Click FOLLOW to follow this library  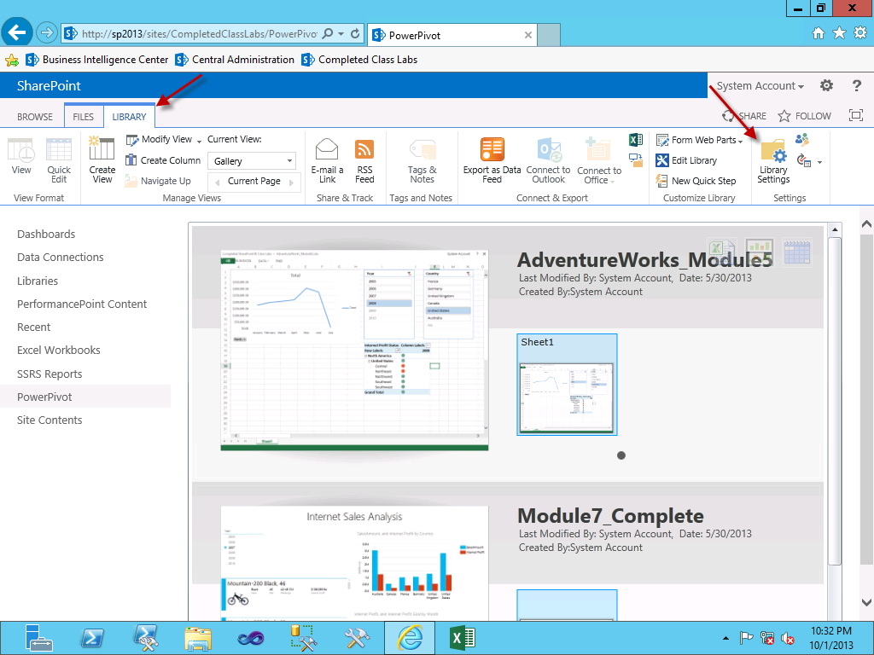click(805, 116)
